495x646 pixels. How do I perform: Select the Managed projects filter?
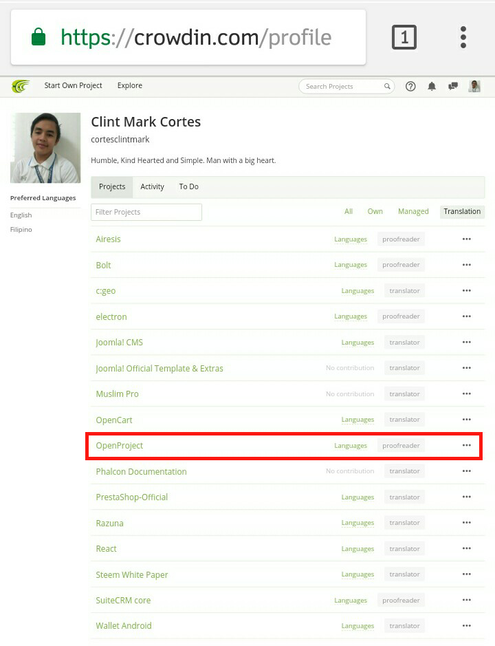click(413, 211)
